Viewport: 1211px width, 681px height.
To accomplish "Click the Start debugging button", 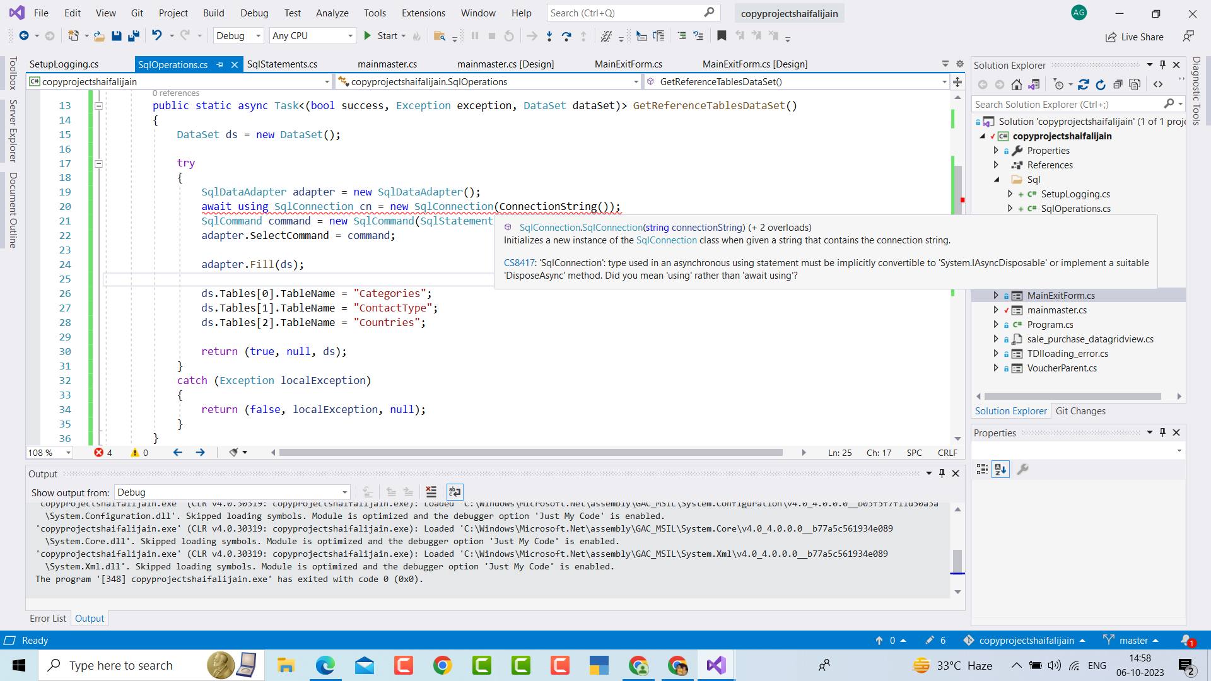I will pyautogui.click(x=383, y=36).
